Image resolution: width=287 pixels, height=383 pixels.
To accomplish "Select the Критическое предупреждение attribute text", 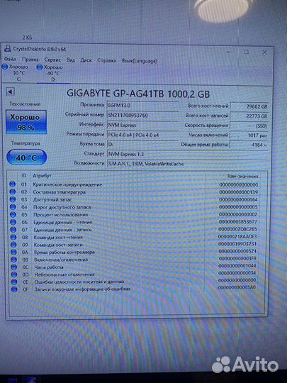I will (x=67, y=184).
